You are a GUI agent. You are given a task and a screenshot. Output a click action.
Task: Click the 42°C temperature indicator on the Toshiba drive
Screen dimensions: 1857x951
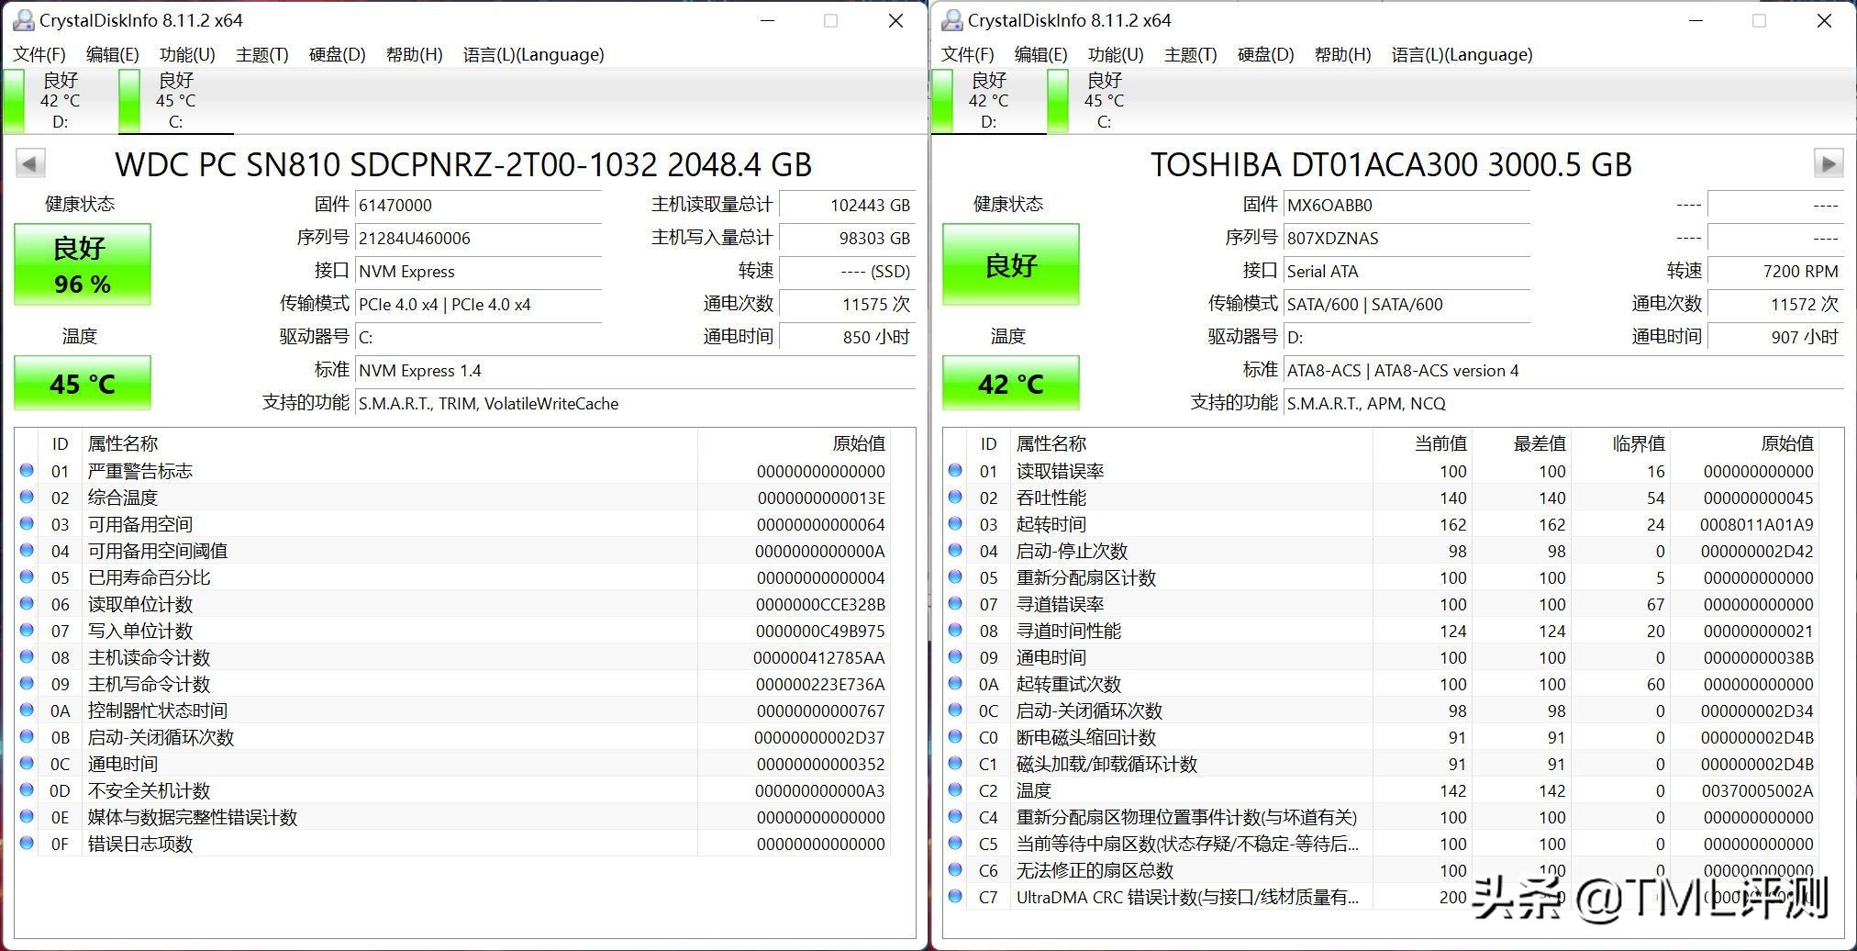tap(1010, 383)
